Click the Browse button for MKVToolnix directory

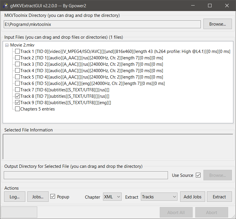click(x=217, y=24)
